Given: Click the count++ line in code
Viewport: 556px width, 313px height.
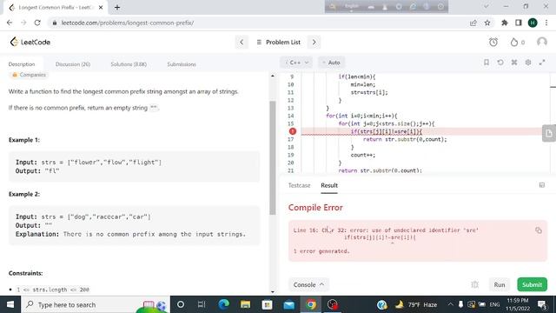Looking at the screenshot, I should click(x=363, y=155).
